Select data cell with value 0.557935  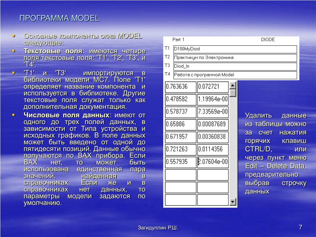click(x=181, y=162)
